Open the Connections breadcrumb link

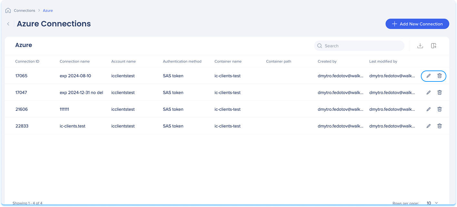[x=25, y=11]
